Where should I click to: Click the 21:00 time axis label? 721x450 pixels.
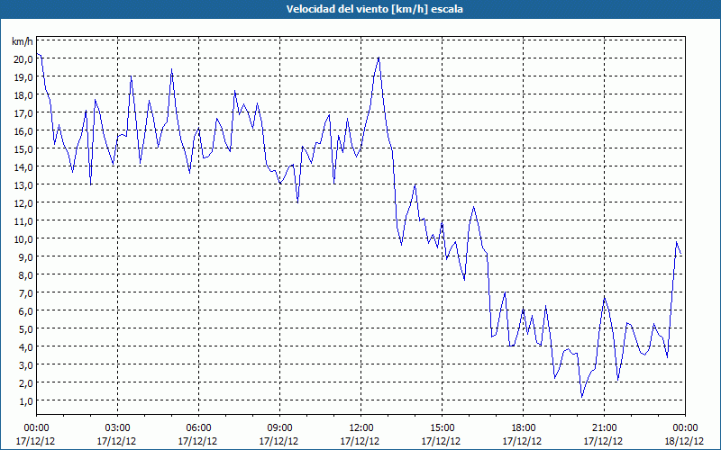[604, 428]
